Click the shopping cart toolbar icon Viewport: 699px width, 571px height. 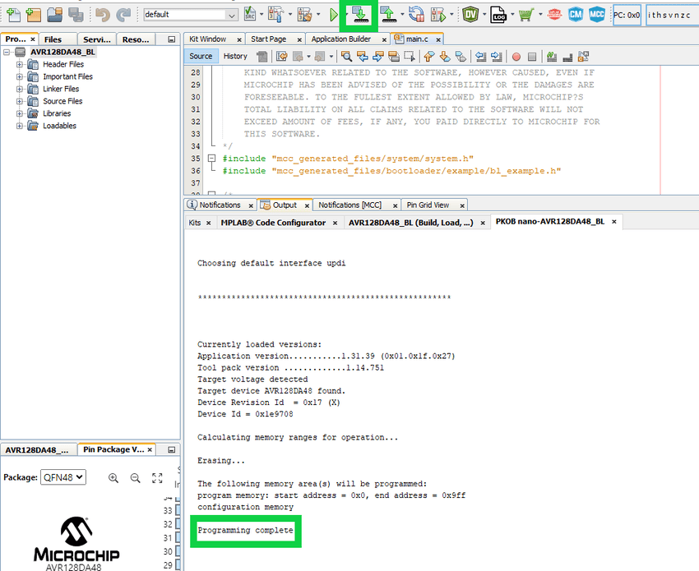click(524, 15)
